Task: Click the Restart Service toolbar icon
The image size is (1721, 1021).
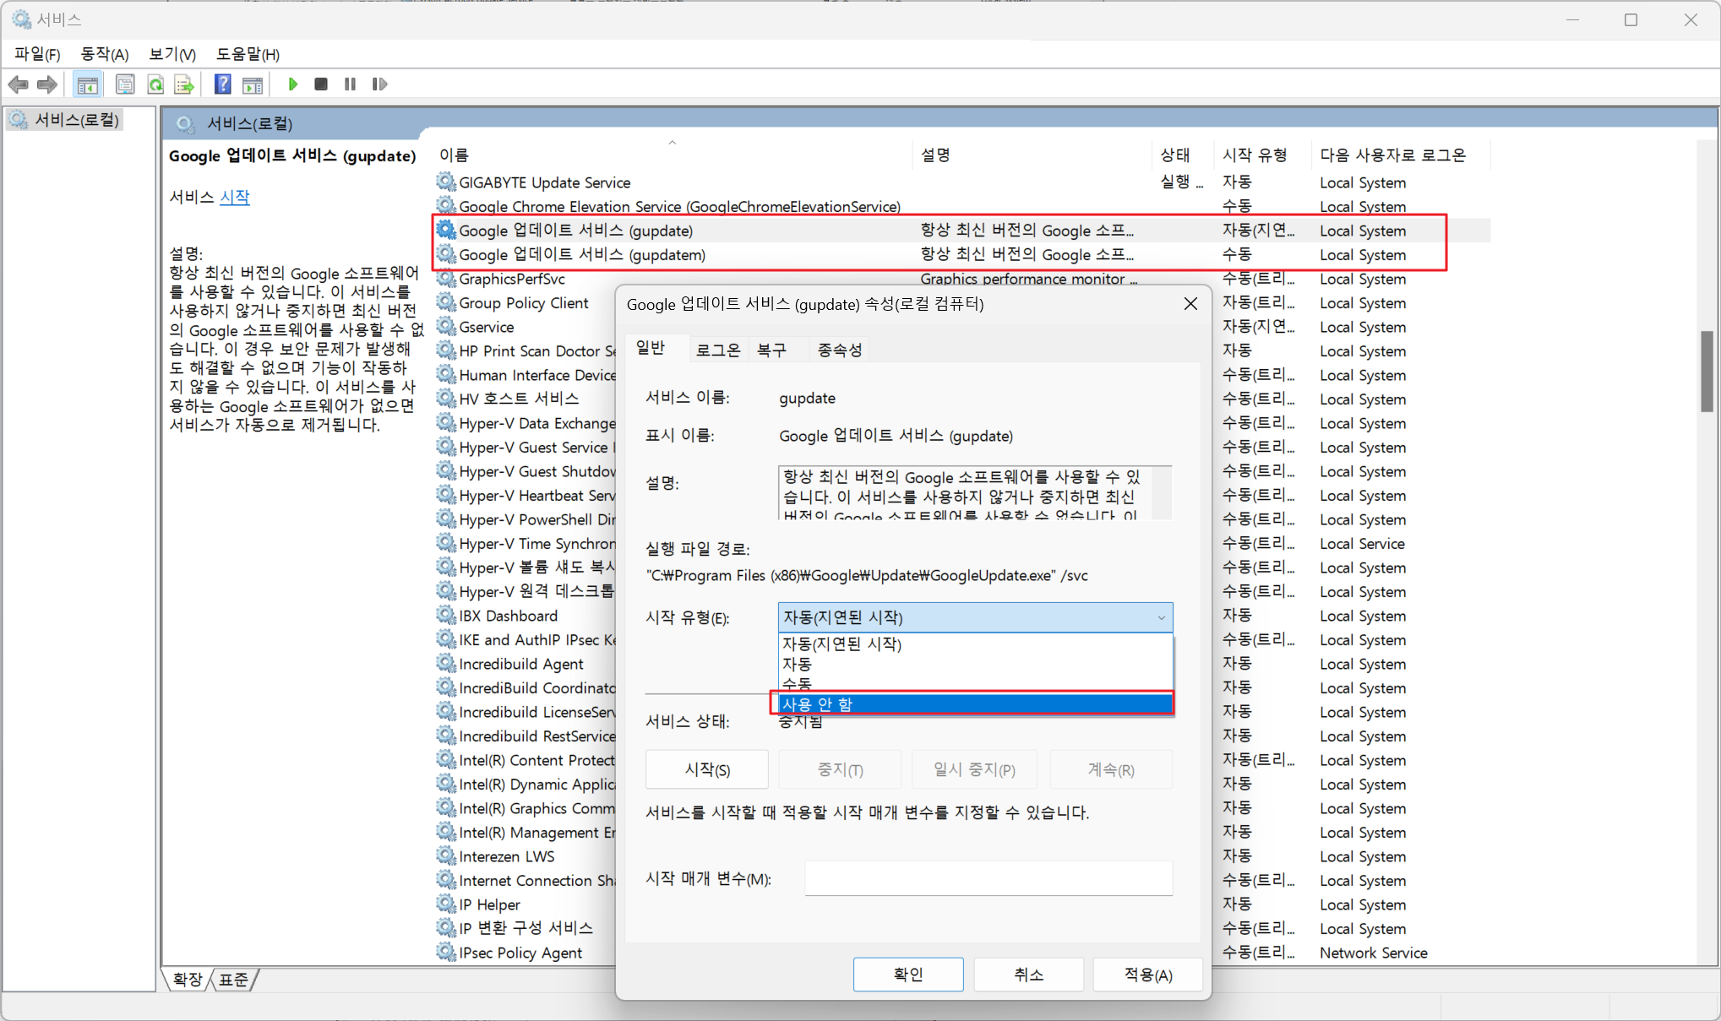Action: pos(379,84)
